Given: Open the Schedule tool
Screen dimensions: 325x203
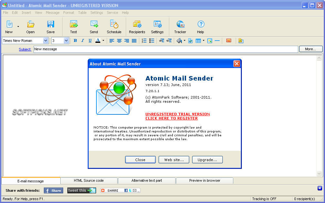Looking at the screenshot, I should 114,27.
